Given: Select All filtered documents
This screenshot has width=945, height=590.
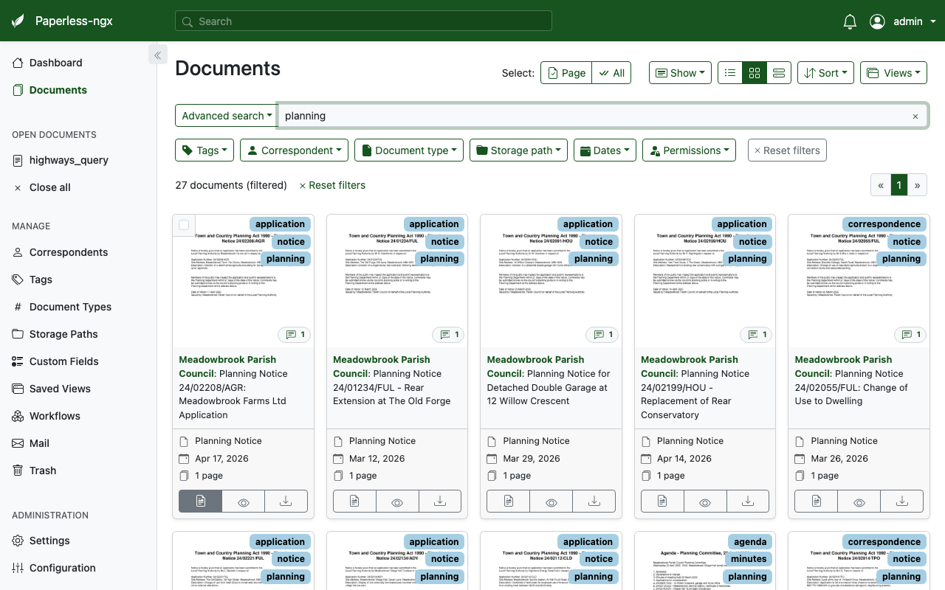Looking at the screenshot, I should pos(611,73).
